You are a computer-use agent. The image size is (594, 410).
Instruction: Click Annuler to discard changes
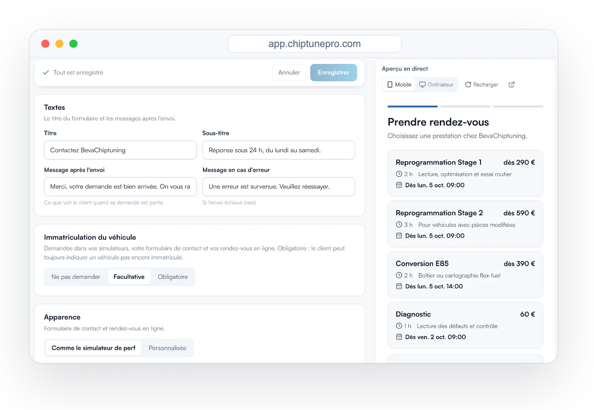[x=289, y=73]
